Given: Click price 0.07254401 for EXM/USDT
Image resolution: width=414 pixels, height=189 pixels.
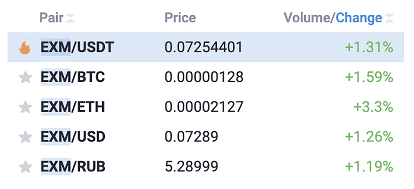Looking at the screenshot, I should click(x=204, y=48).
